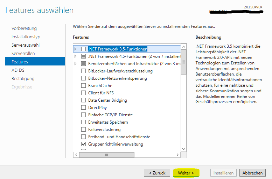Select Freihand- und Handschriftdienste label
Image resolution: width=272 pixels, height=179 pixels.
(119, 137)
